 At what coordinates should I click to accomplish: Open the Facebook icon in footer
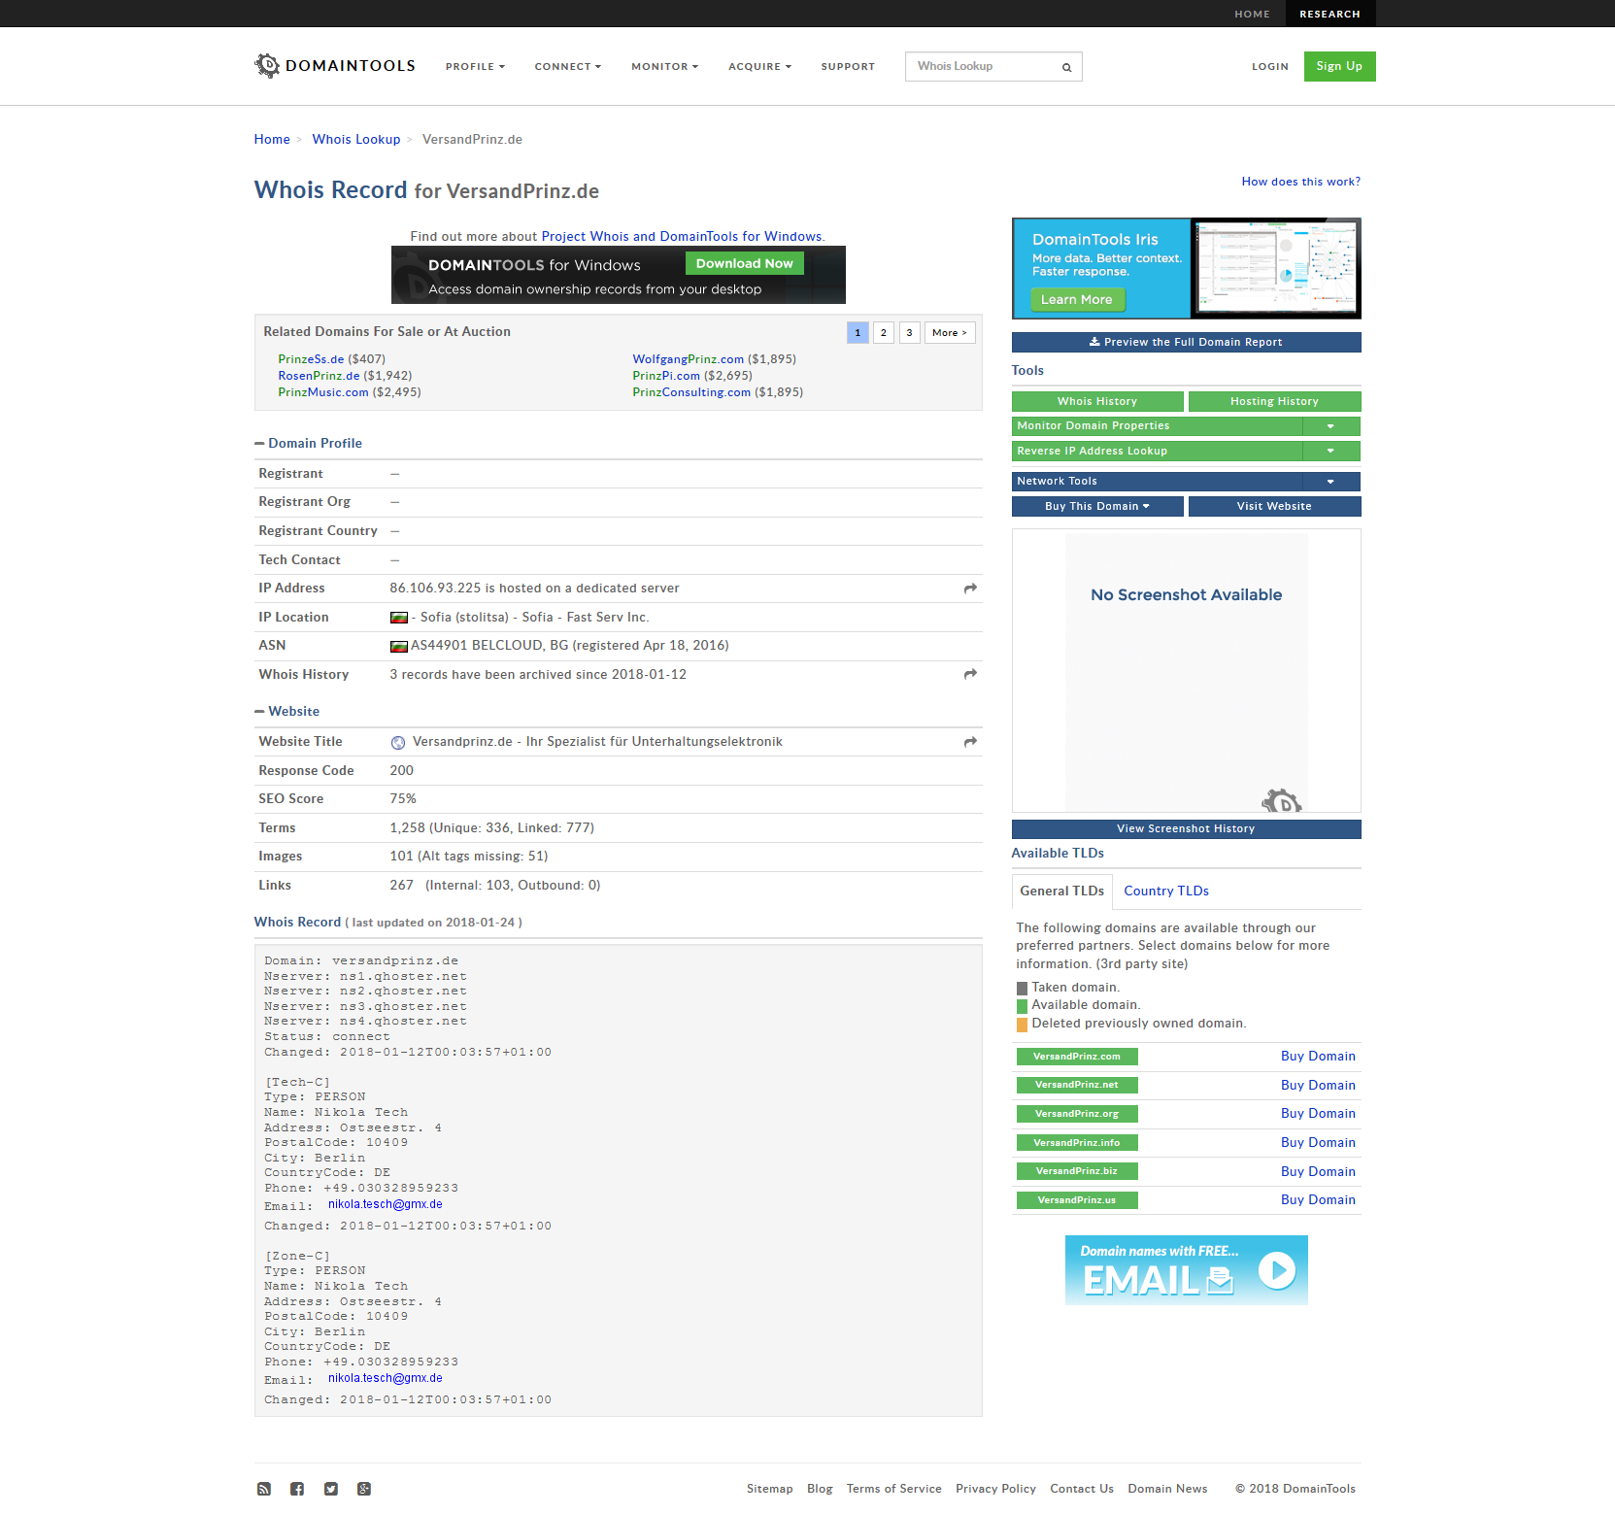tap(297, 1489)
